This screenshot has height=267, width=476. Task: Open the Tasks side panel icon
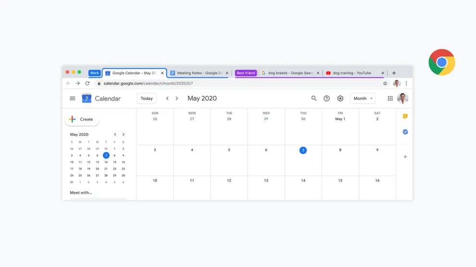[405, 132]
